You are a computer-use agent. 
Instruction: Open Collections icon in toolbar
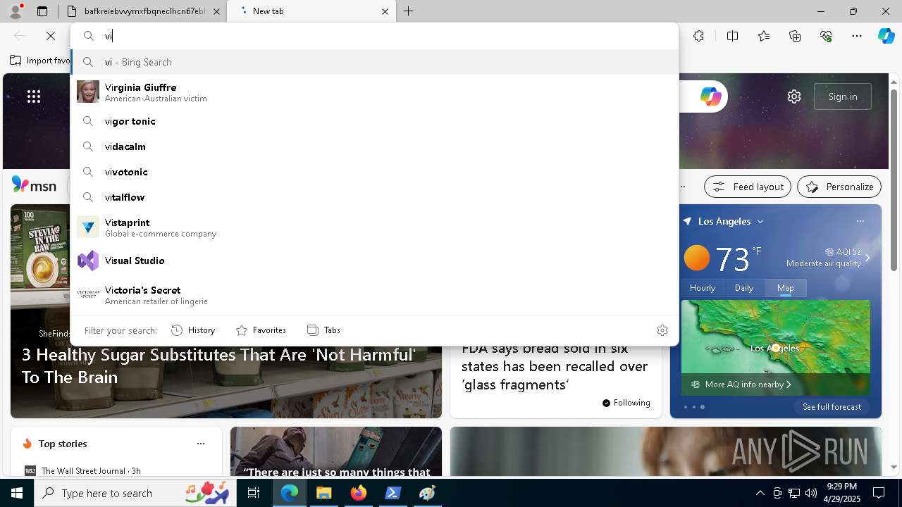[795, 36]
